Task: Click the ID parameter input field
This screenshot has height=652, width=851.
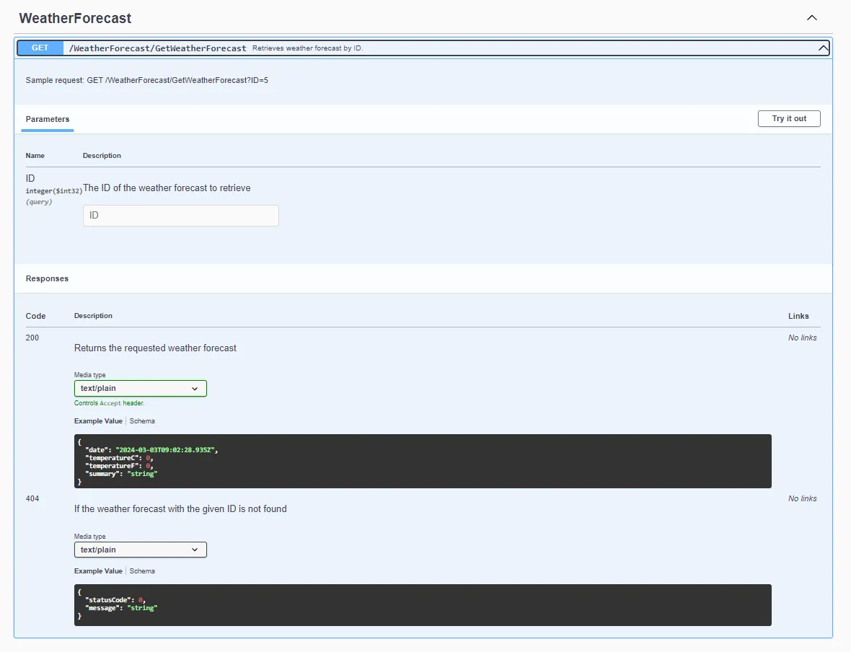Action: point(181,216)
